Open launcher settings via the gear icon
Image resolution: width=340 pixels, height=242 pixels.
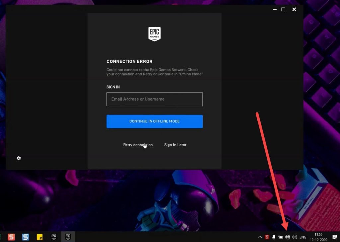[19, 158]
